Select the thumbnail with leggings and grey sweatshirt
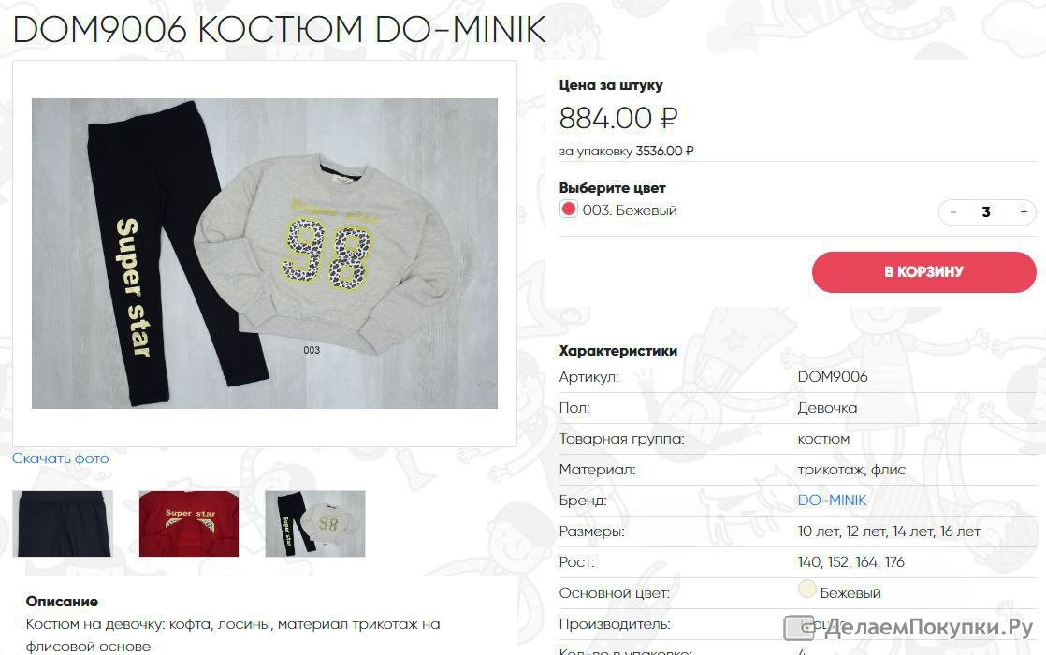The image size is (1046, 655). pos(315,523)
